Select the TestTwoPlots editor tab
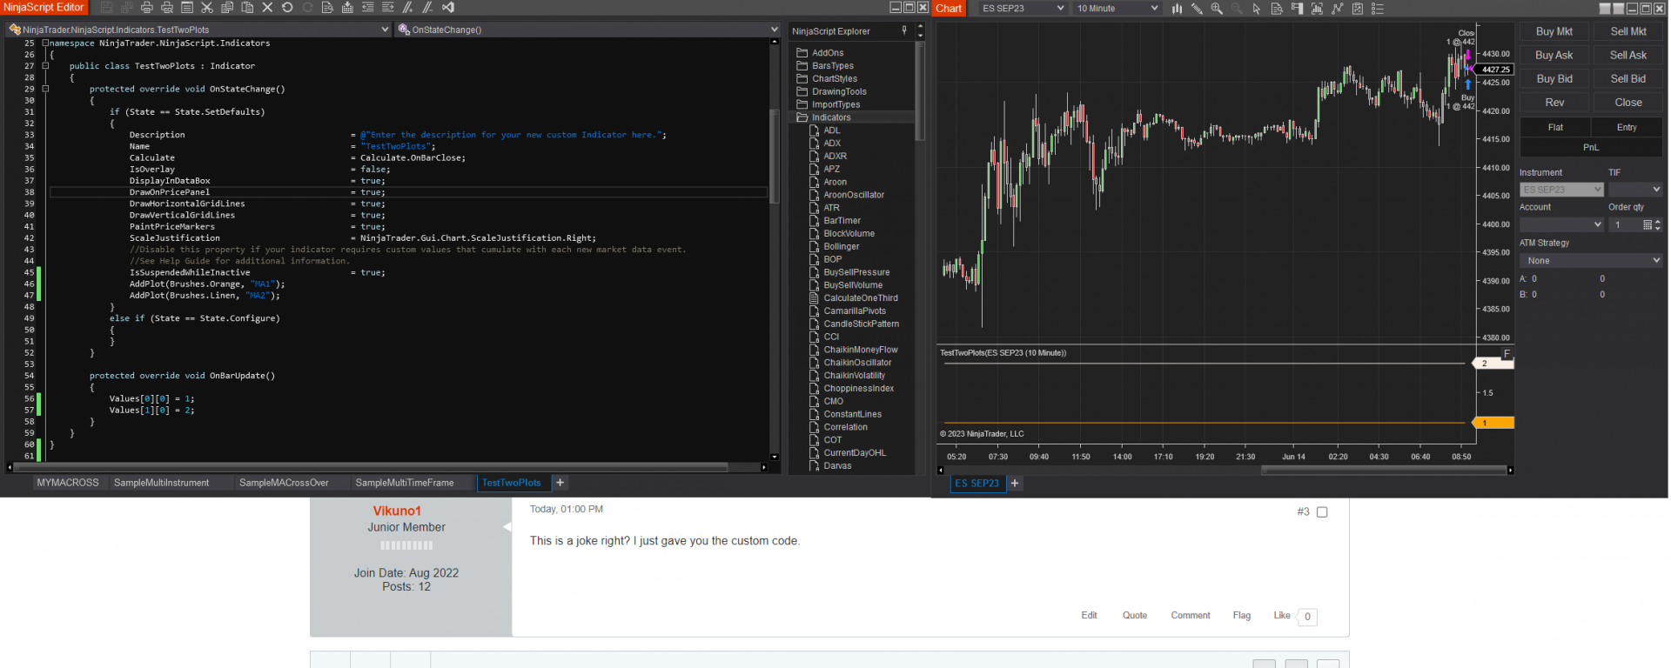The image size is (1671, 668). 512,483
